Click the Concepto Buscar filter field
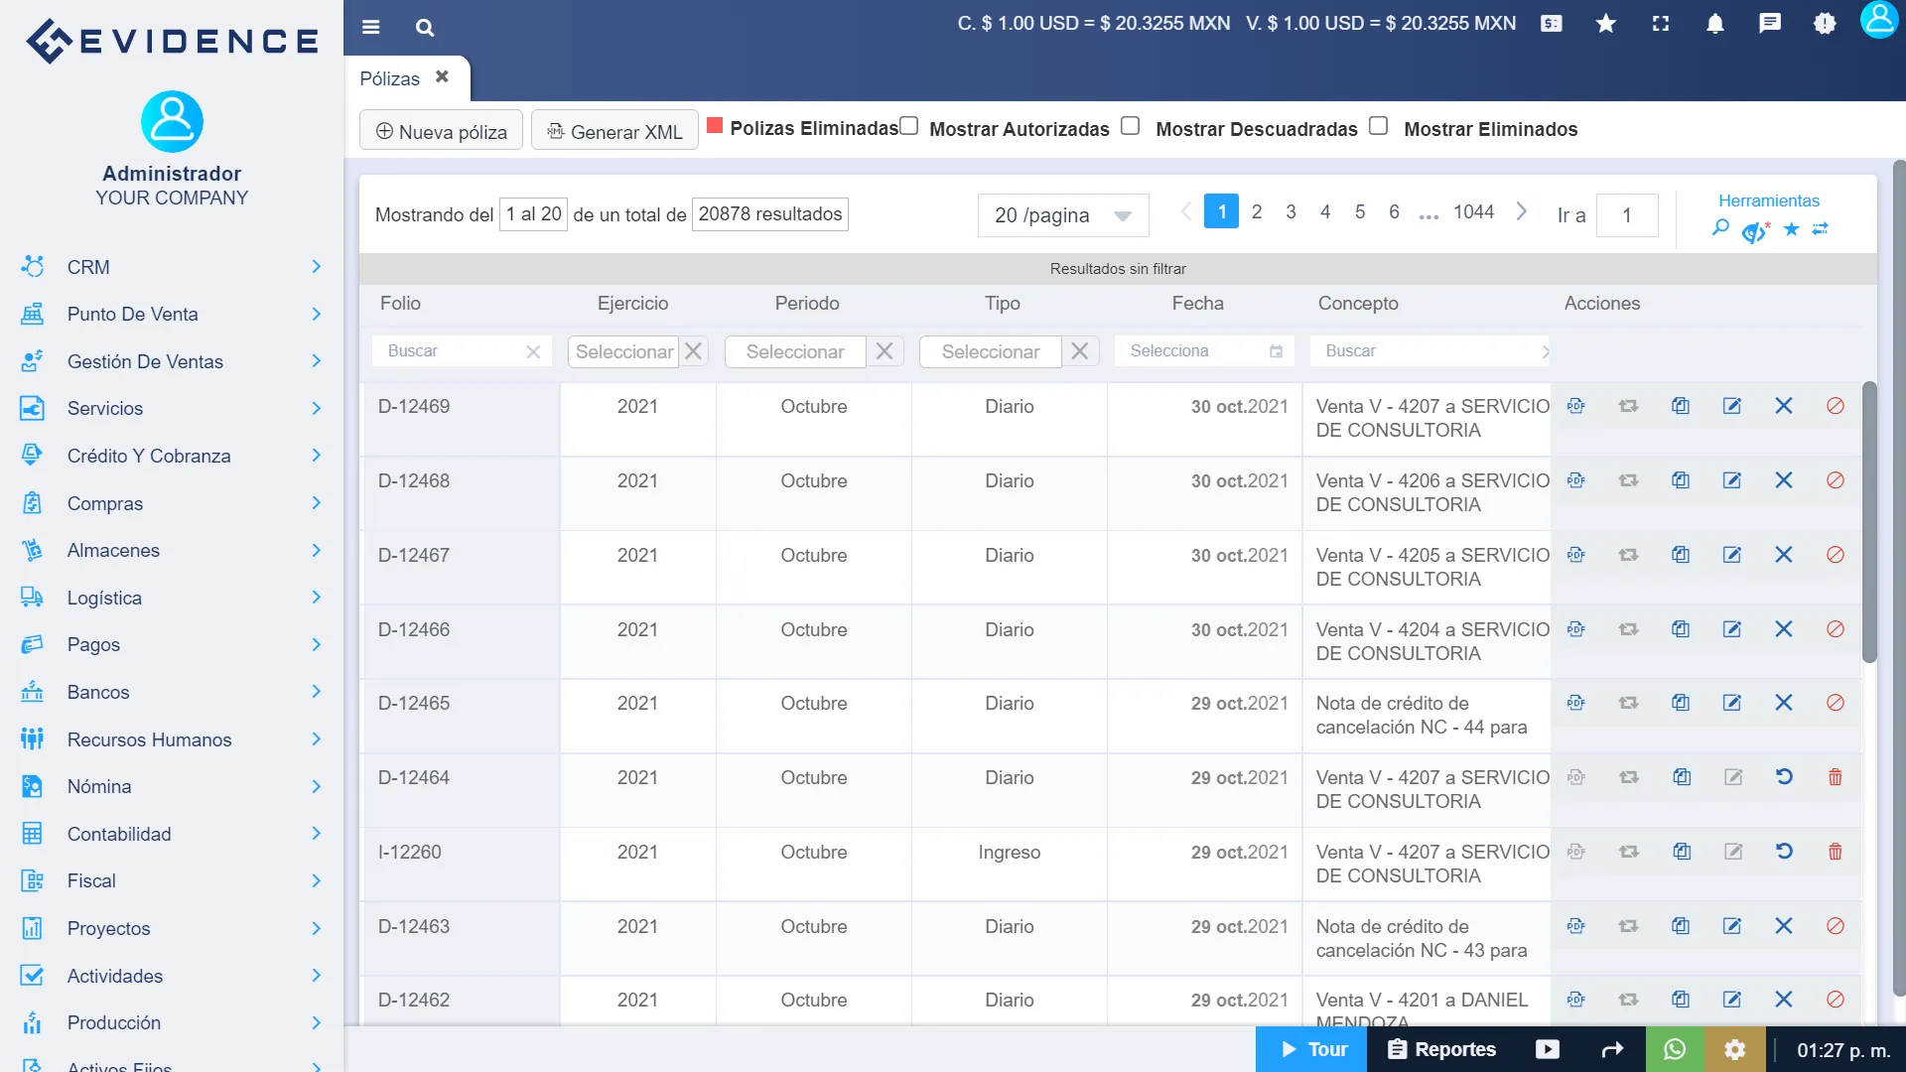Screen dimensions: 1906x1072 [x=1429, y=351]
